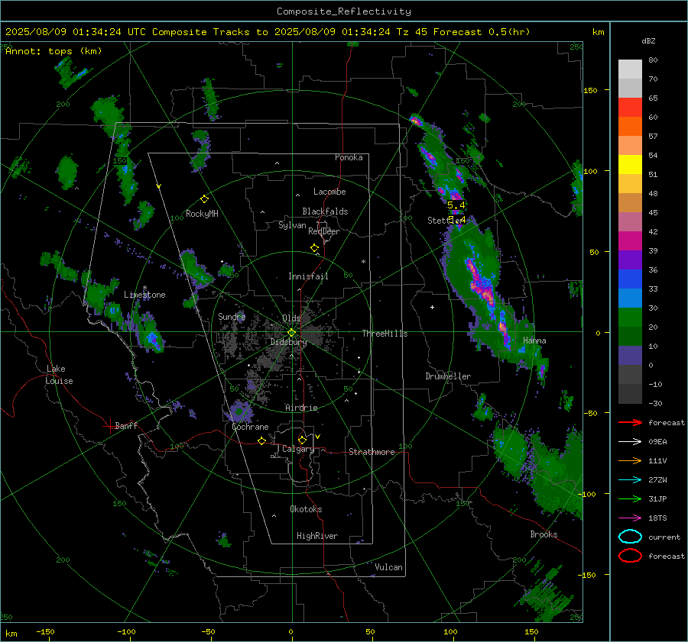Click the Lacombe city label
The height and width of the screenshot is (642, 688).
(x=329, y=192)
